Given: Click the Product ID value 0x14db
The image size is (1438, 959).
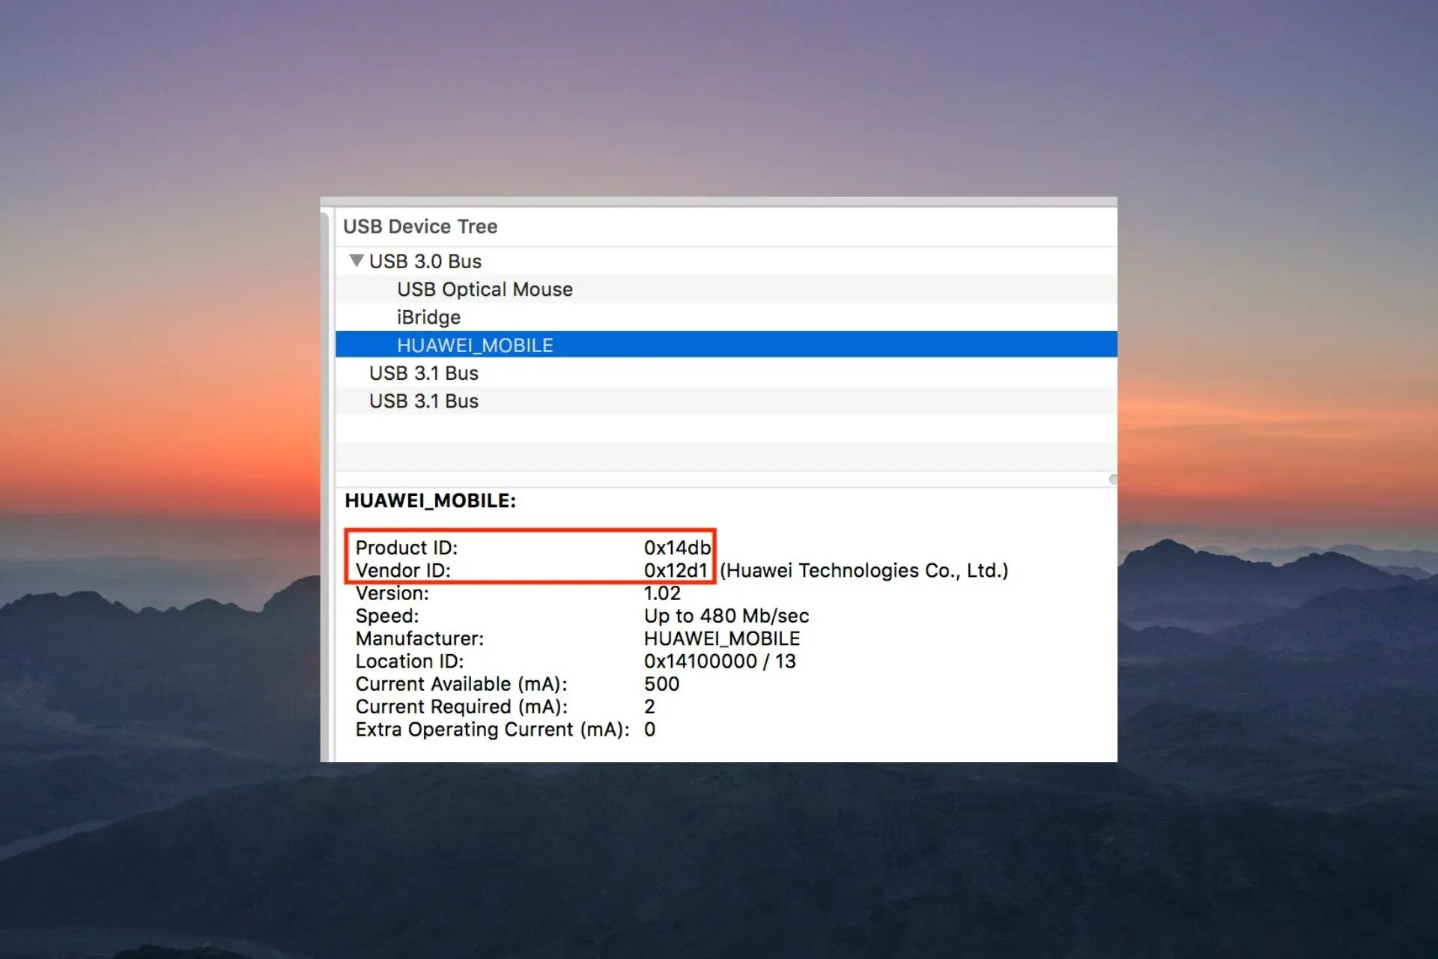Looking at the screenshot, I should pos(676,548).
